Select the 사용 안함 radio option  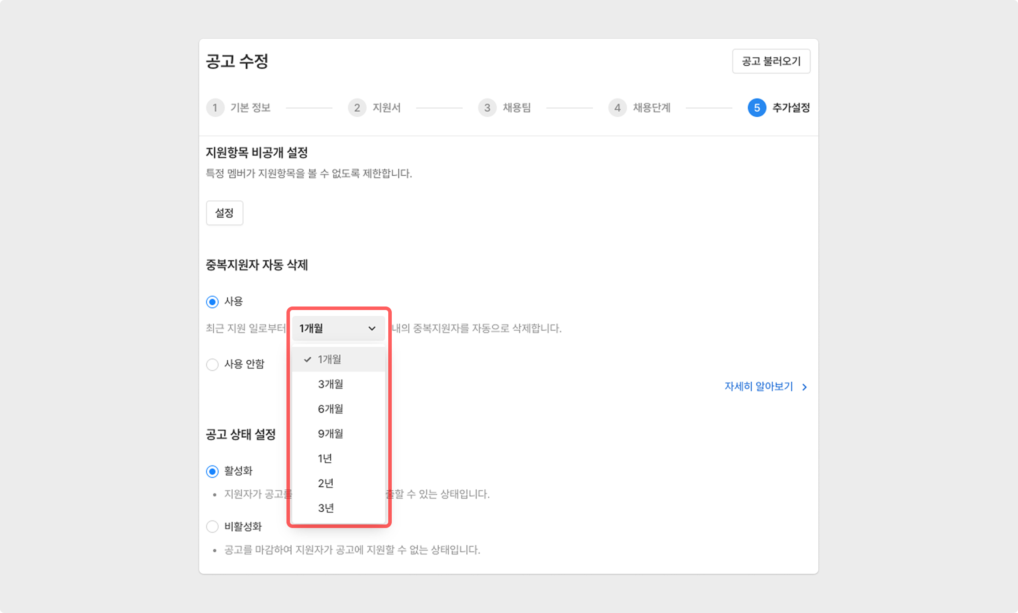212,365
